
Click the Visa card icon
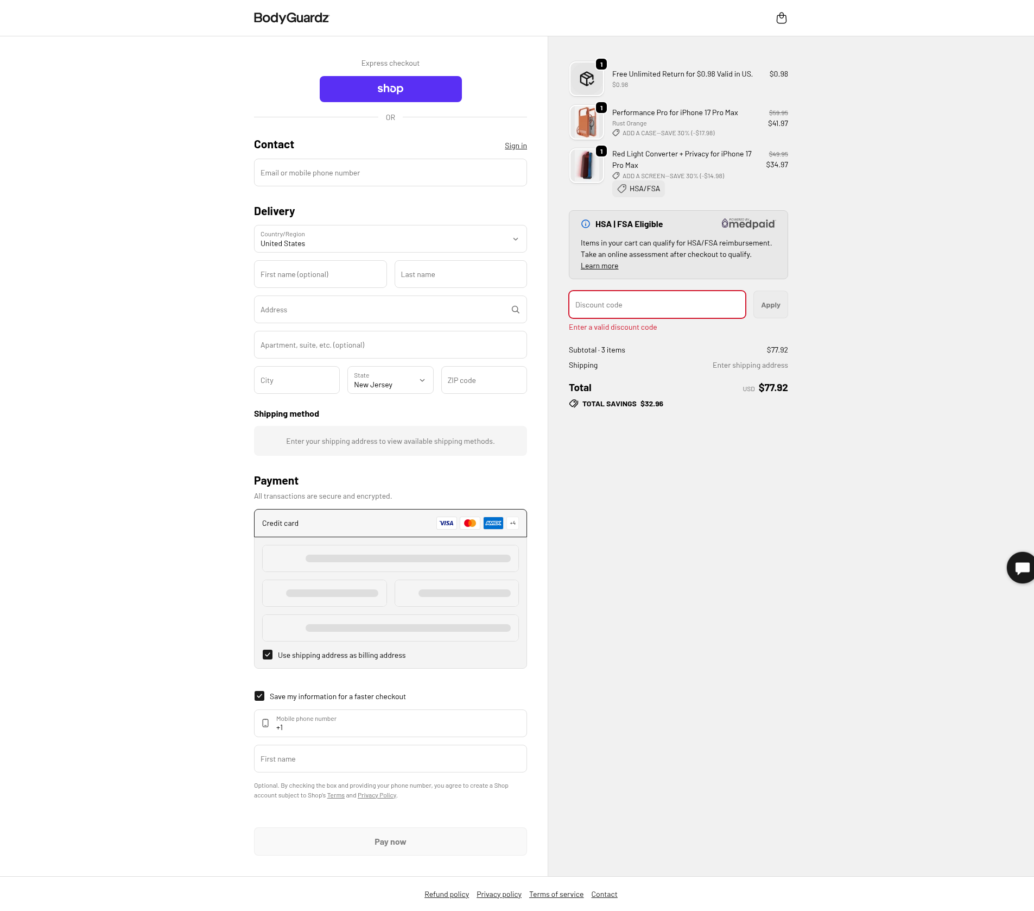point(446,523)
